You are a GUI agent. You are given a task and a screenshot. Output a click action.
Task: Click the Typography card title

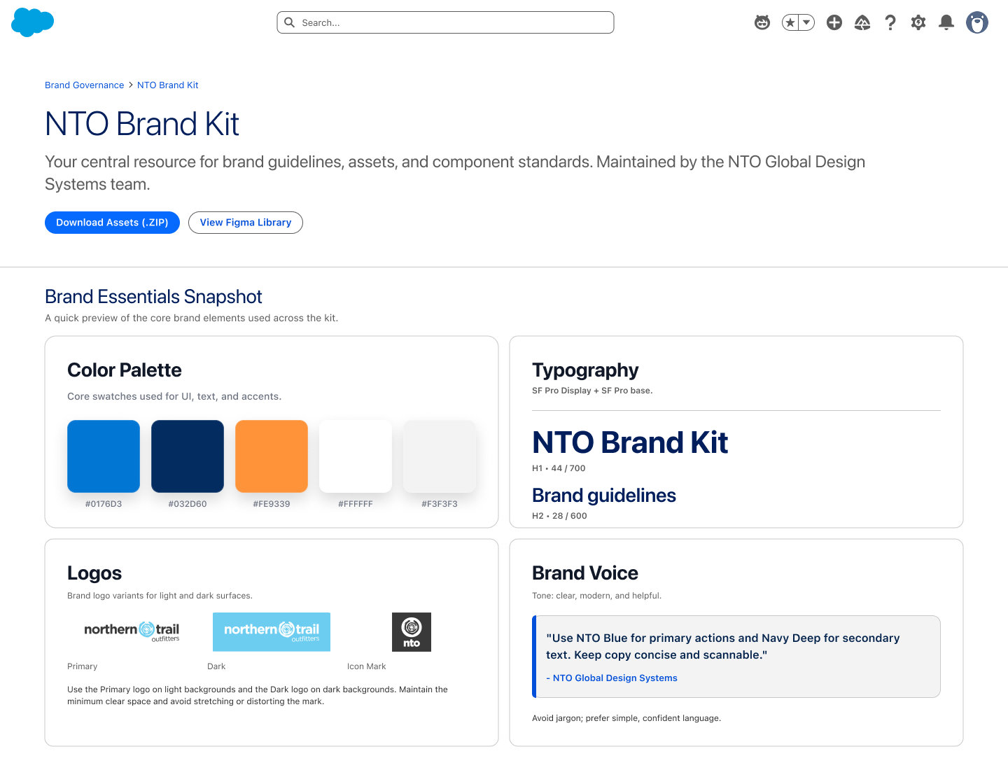tap(585, 370)
